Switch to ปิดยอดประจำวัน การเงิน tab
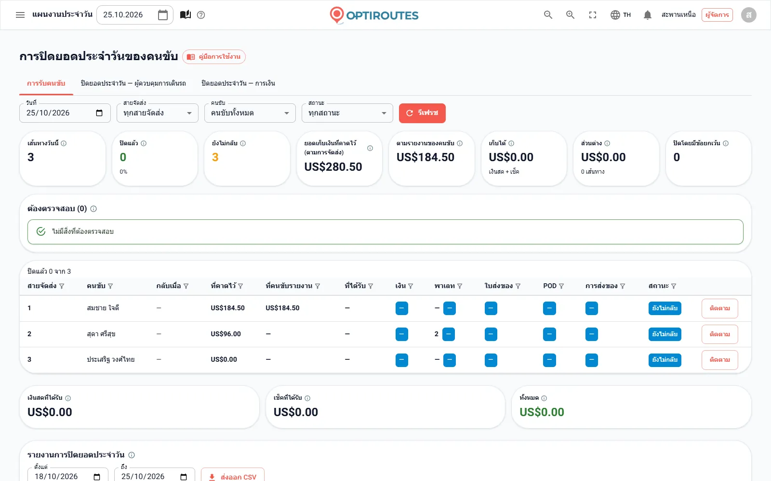Image resolution: width=771 pixels, height=481 pixels. [238, 83]
